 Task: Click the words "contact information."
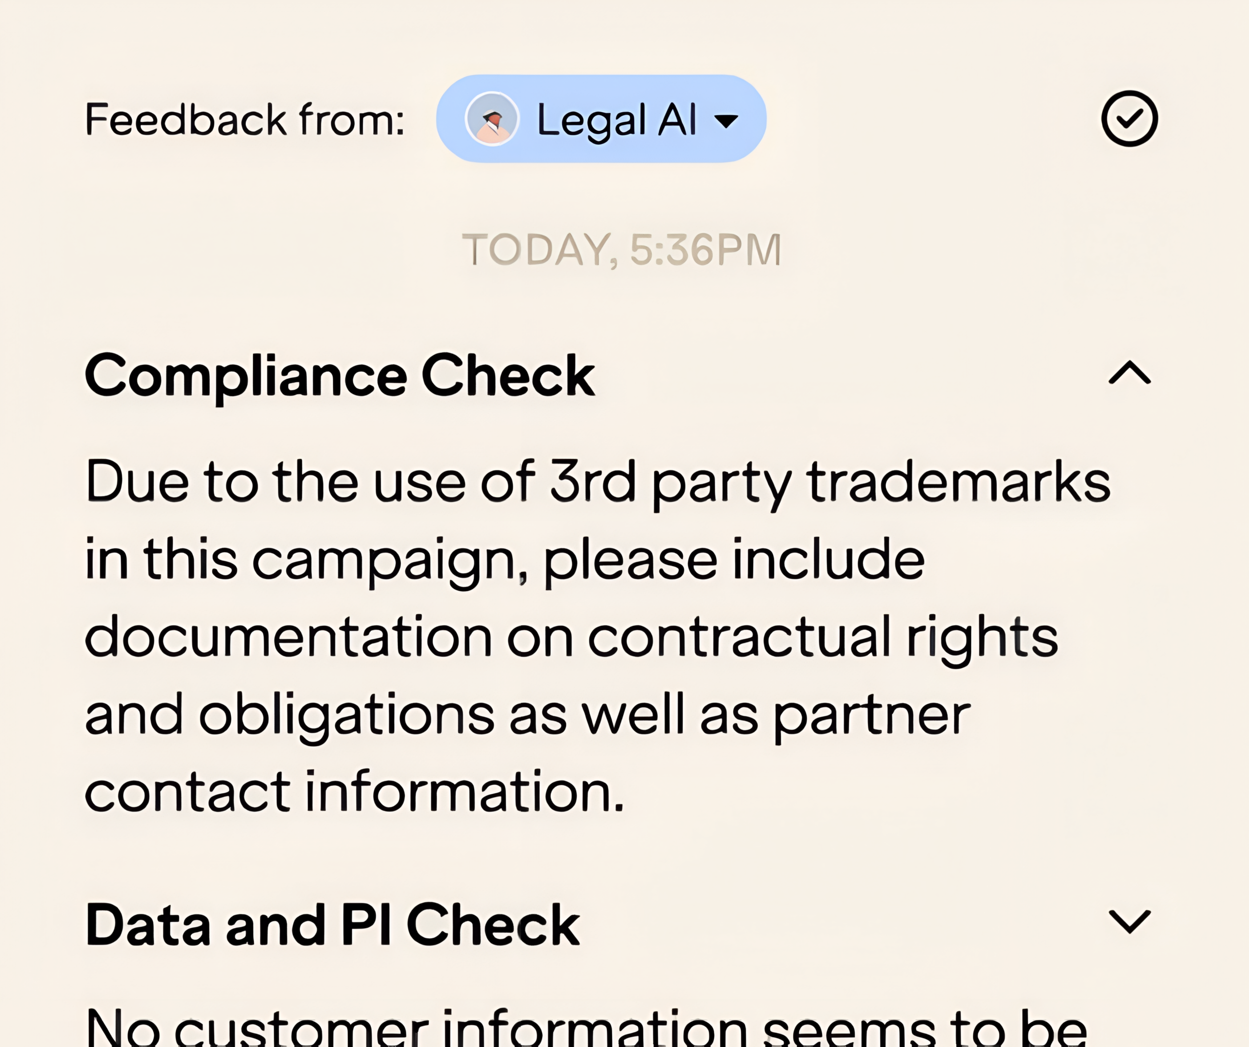(355, 792)
